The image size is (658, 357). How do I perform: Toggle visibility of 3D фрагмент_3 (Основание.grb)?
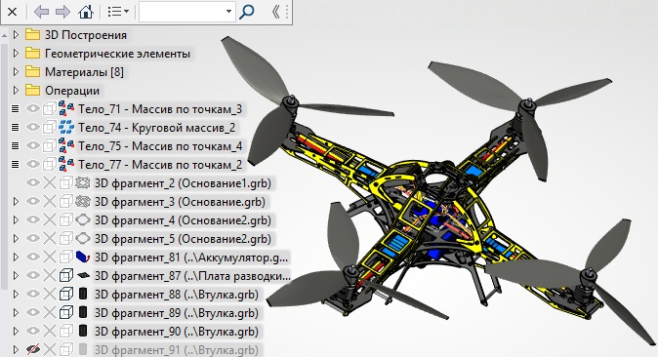pyautogui.click(x=33, y=201)
